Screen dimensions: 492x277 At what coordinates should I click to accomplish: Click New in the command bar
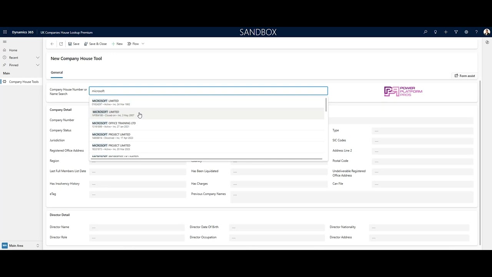(x=117, y=44)
